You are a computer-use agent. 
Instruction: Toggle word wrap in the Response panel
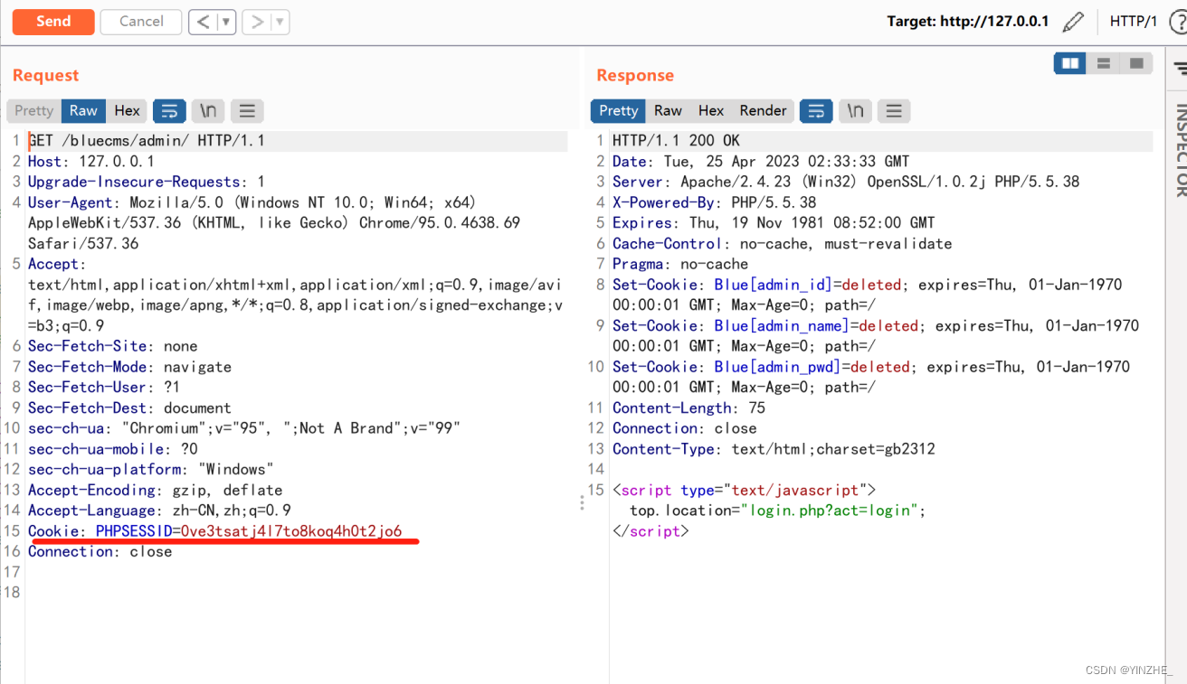[x=816, y=110]
